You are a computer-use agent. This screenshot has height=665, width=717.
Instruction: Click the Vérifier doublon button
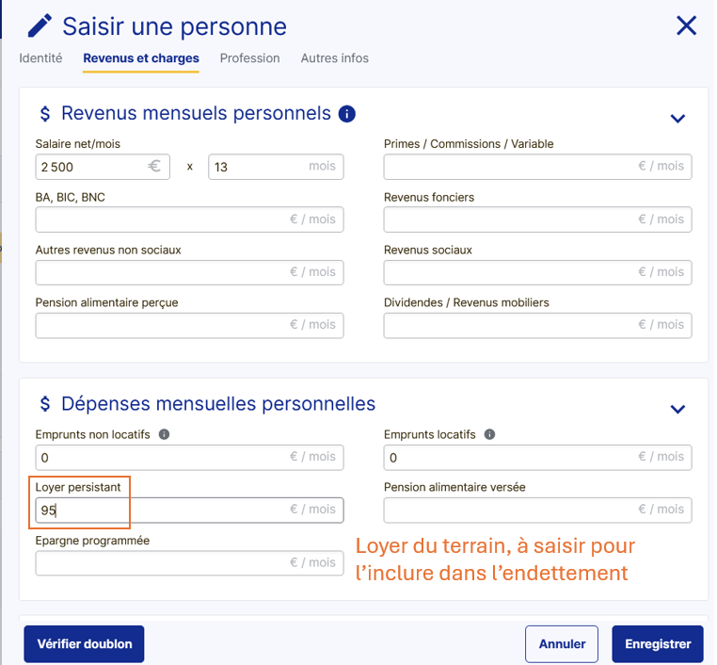pyautogui.click(x=84, y=644)
